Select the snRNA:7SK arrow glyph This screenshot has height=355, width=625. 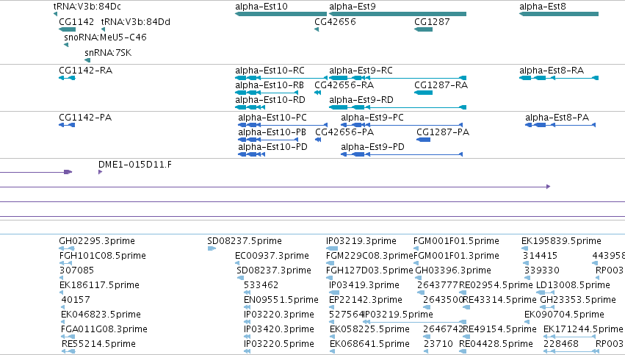(x=87, y=60)
